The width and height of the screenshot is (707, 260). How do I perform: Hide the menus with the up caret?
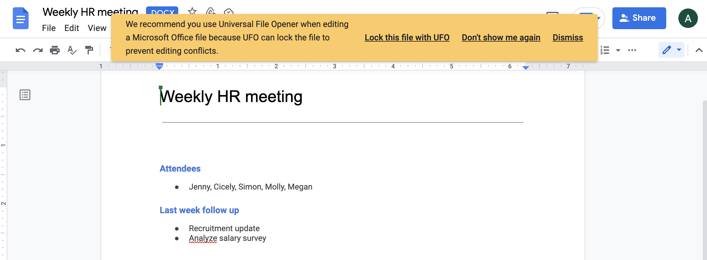(699, 50)
